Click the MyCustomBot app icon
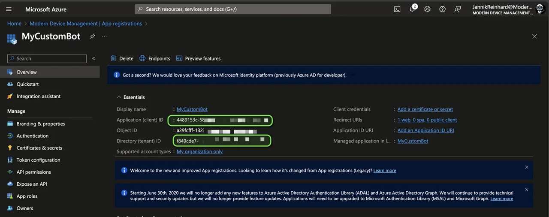 (x=12, y=39)
